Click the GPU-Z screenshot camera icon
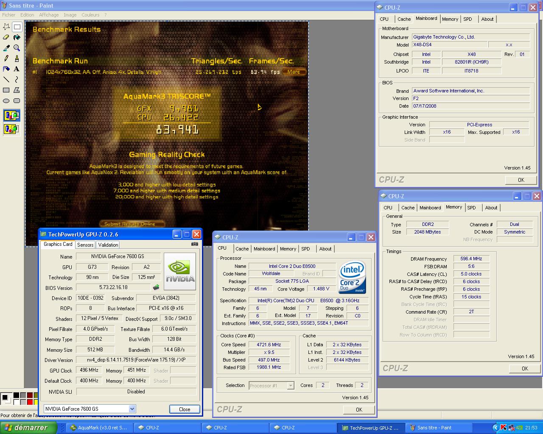Screen dimensions: 543x434 point(195,244)
